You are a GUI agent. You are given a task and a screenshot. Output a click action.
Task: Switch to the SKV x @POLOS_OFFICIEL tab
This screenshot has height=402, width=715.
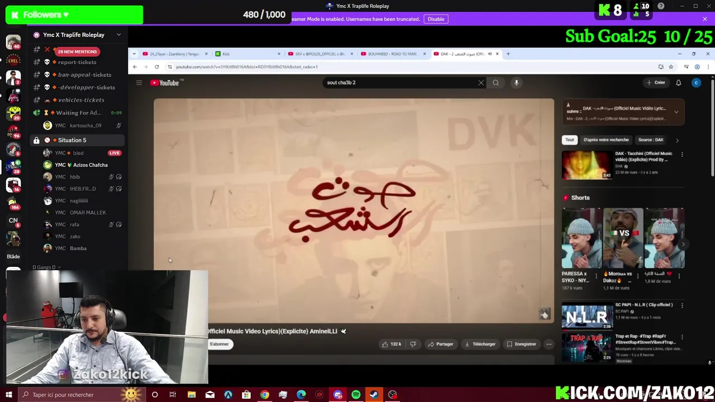click(x=320, y=54)
